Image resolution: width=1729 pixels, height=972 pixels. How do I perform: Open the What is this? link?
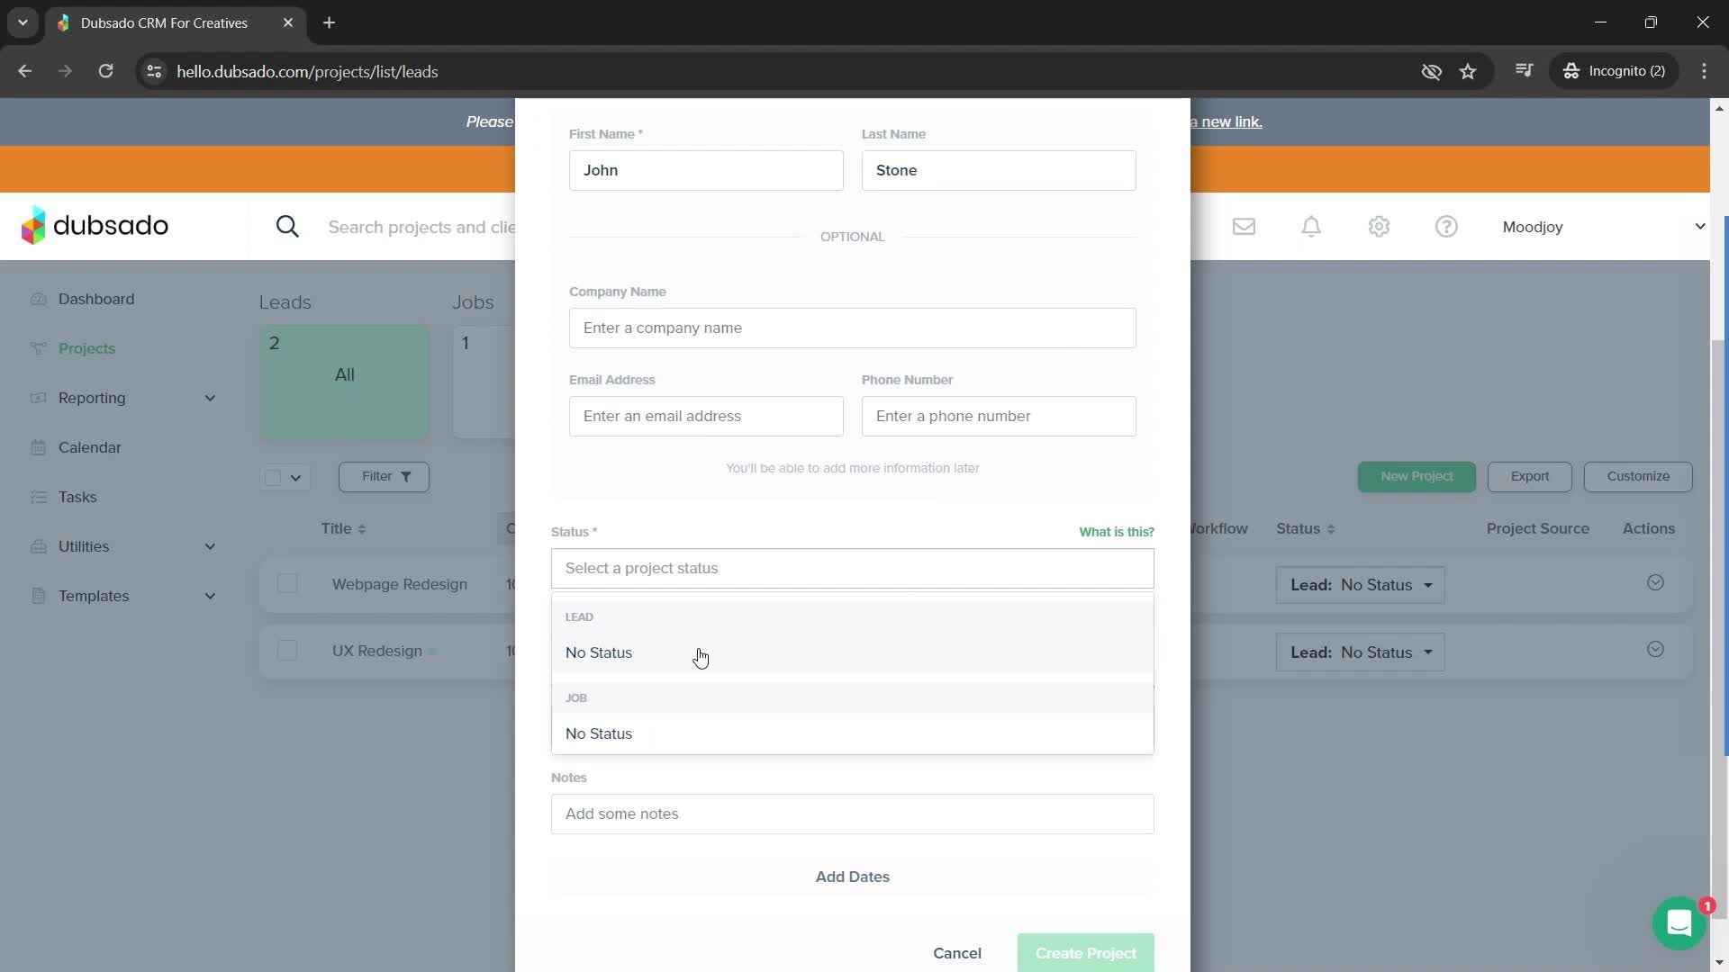(x=1116, y=532)
